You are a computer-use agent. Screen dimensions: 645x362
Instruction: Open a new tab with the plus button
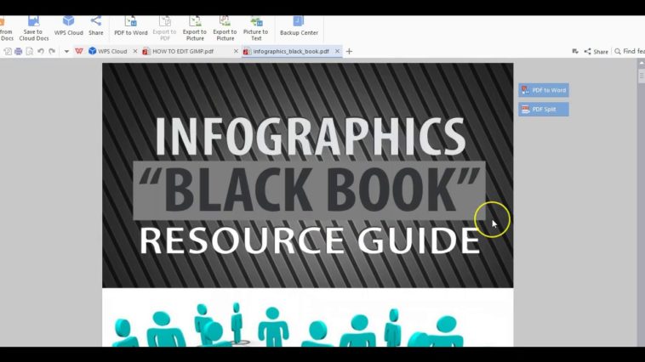pyautogui.click(x=349, y=51)
